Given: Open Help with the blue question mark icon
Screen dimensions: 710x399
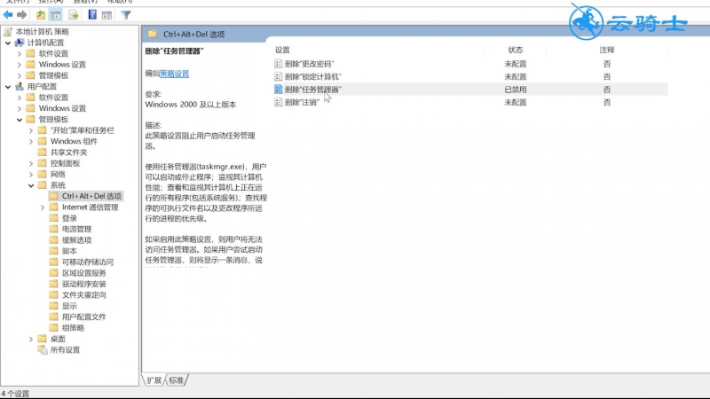Looking at the screenshot, I should [92, 15].
